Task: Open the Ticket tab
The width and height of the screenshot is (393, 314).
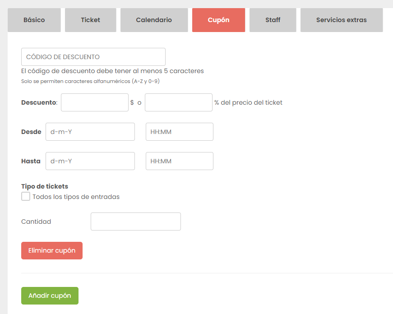Action: click(x=91, y=20)
